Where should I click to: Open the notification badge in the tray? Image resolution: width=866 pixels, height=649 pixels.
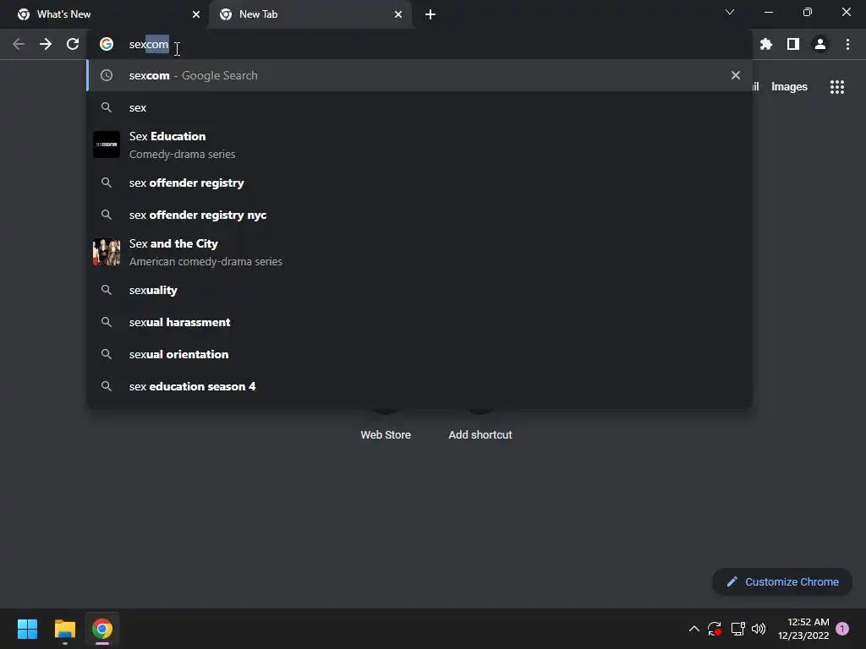(x=842, y=629)
